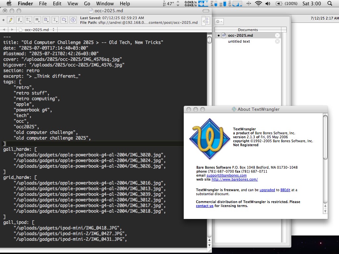This screenshot has width=339, height=254.
Task: Click the BBEdit link in About window
Action: tap(285, 190)
